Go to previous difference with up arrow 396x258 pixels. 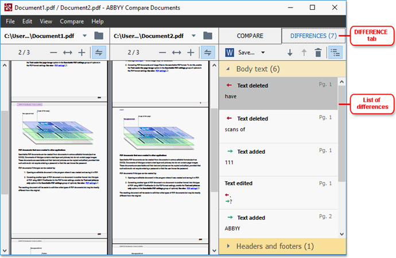[304, 53]
